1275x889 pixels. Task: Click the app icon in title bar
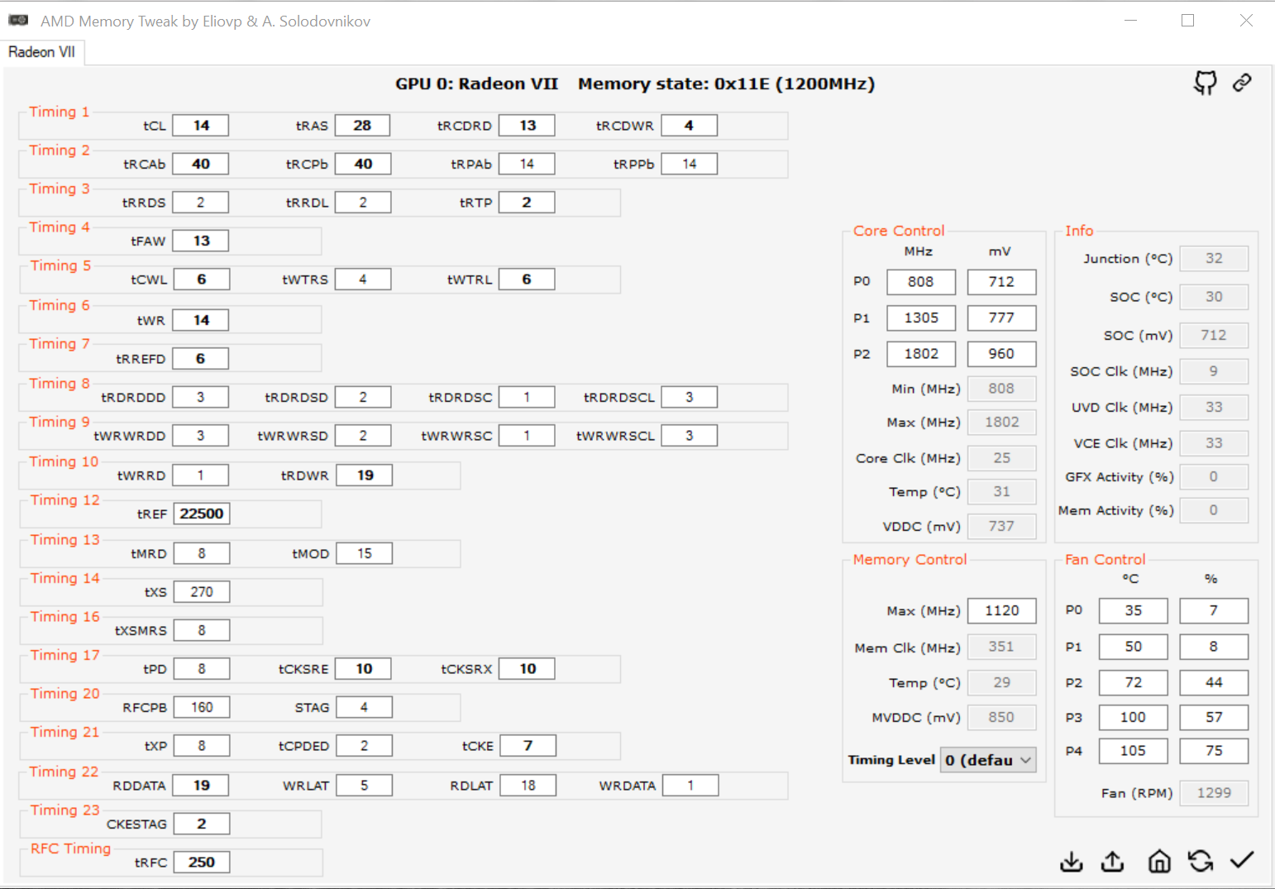pyautogui.click(x=18, y=20)
